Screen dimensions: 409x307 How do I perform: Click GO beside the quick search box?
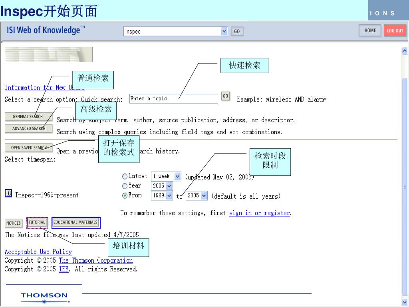pyautogui.click(x=225, y=96)
